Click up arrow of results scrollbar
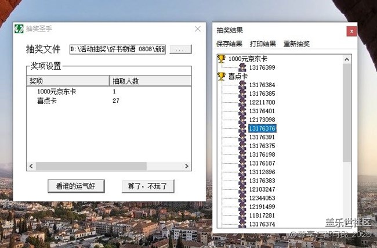Screen dimensions: 377x248 pos(347,59)
